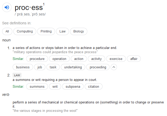Open the 'citation' synonym chip
The image size is (167, 116).
coord(94,86)
